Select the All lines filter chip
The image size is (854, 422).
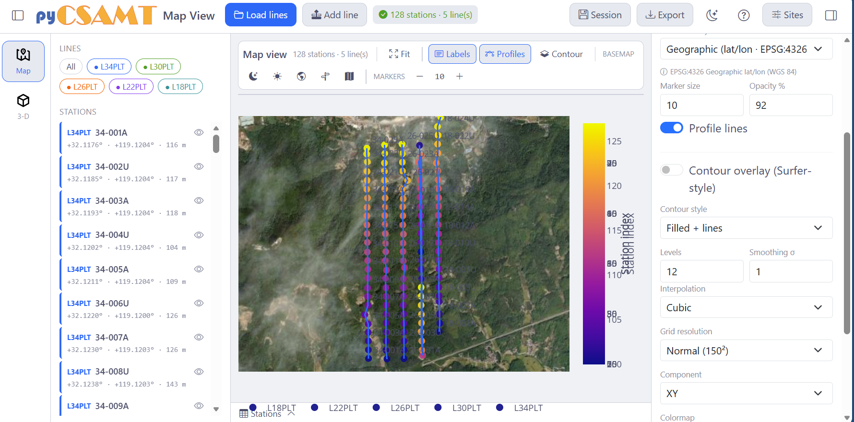coord(71,67)
